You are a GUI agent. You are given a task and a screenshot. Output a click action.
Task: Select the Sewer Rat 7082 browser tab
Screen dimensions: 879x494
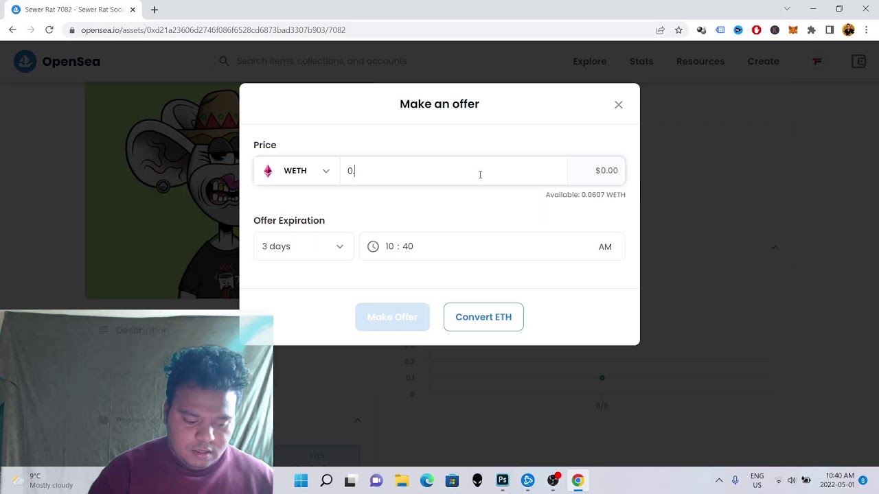(73, 10)
